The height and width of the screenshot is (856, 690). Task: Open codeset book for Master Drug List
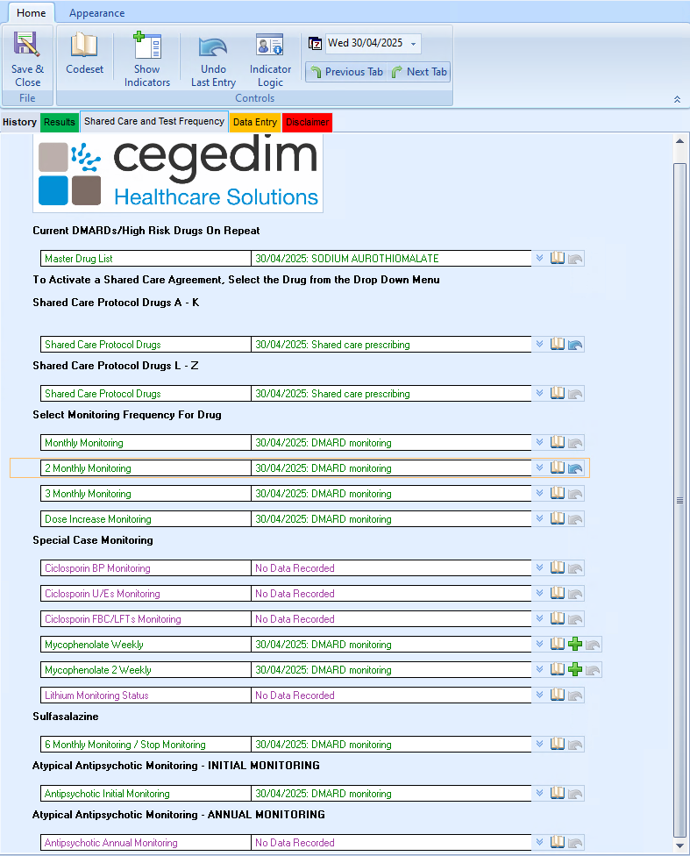click(x=558, y=258)
